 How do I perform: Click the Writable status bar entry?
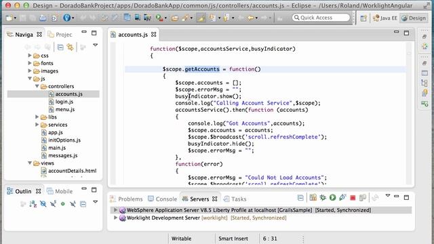tap(181, 239)
